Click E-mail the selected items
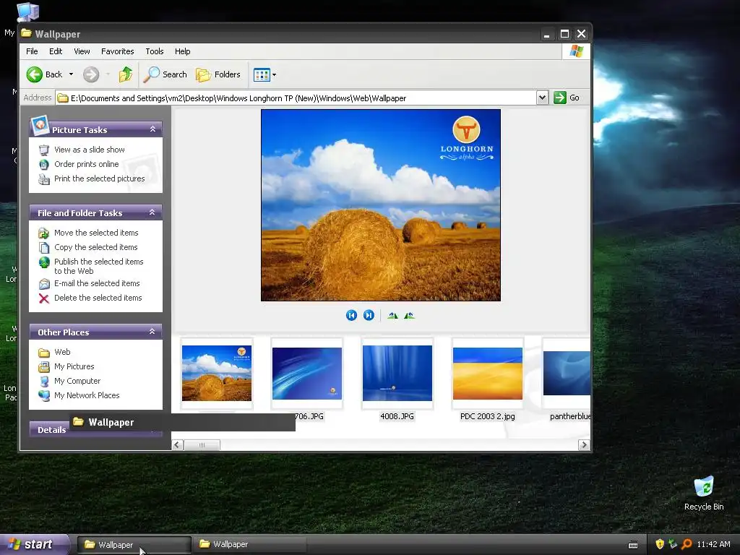 point(97,283)
